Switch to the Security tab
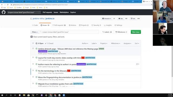This screenshot has height=97, width=173. [96, 25]
